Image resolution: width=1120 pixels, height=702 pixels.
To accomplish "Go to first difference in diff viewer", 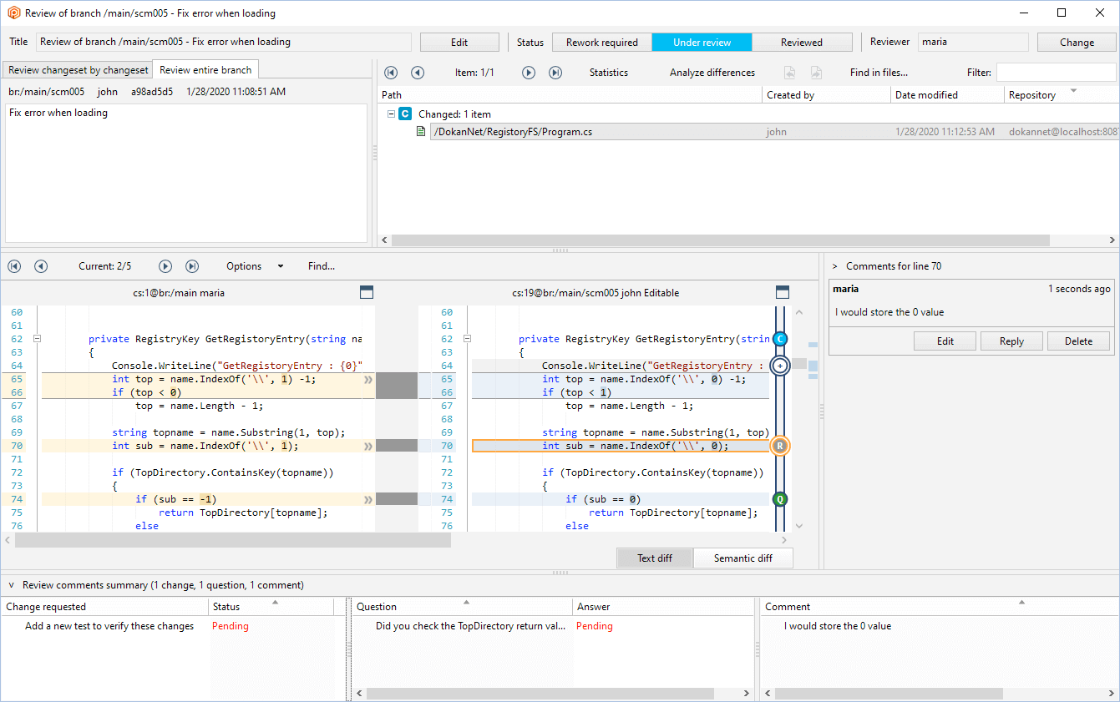I will coord(14,266).
